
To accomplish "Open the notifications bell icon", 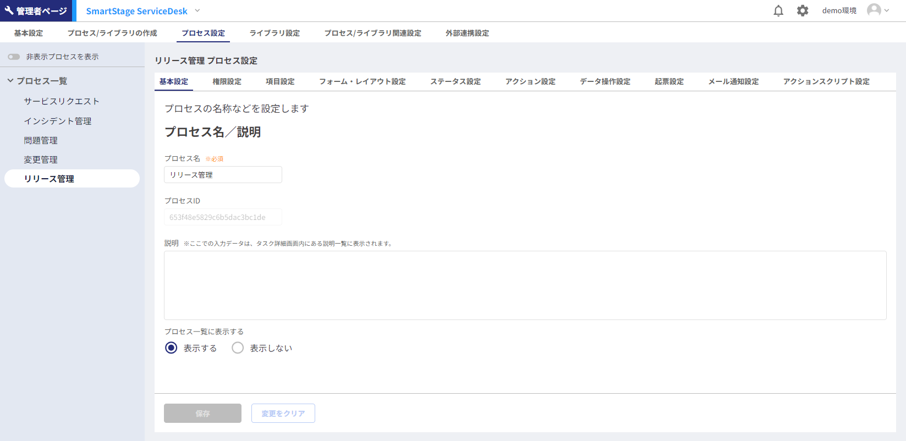I will point(778,11).
